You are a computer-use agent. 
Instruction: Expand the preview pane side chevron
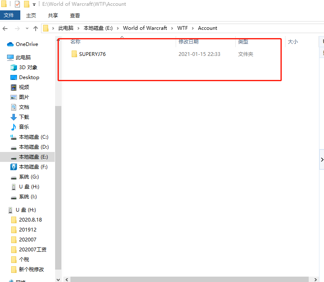tap(322, 159)
